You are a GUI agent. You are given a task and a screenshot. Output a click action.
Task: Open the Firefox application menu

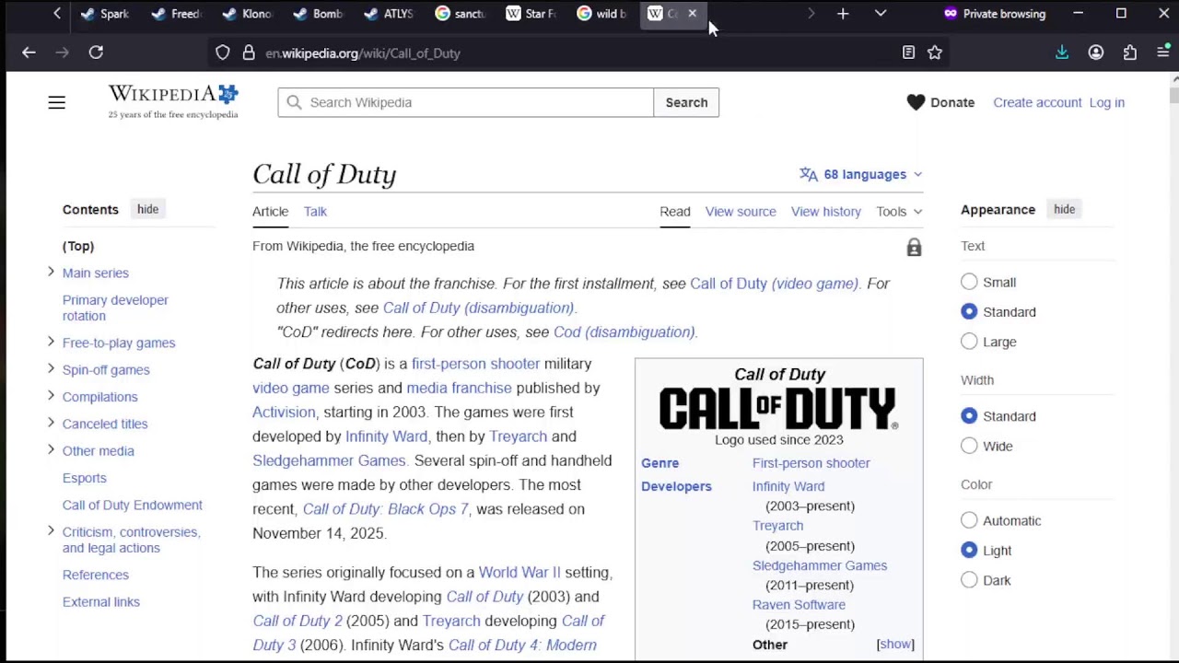pyautogui.click(x=1163, y=52)
